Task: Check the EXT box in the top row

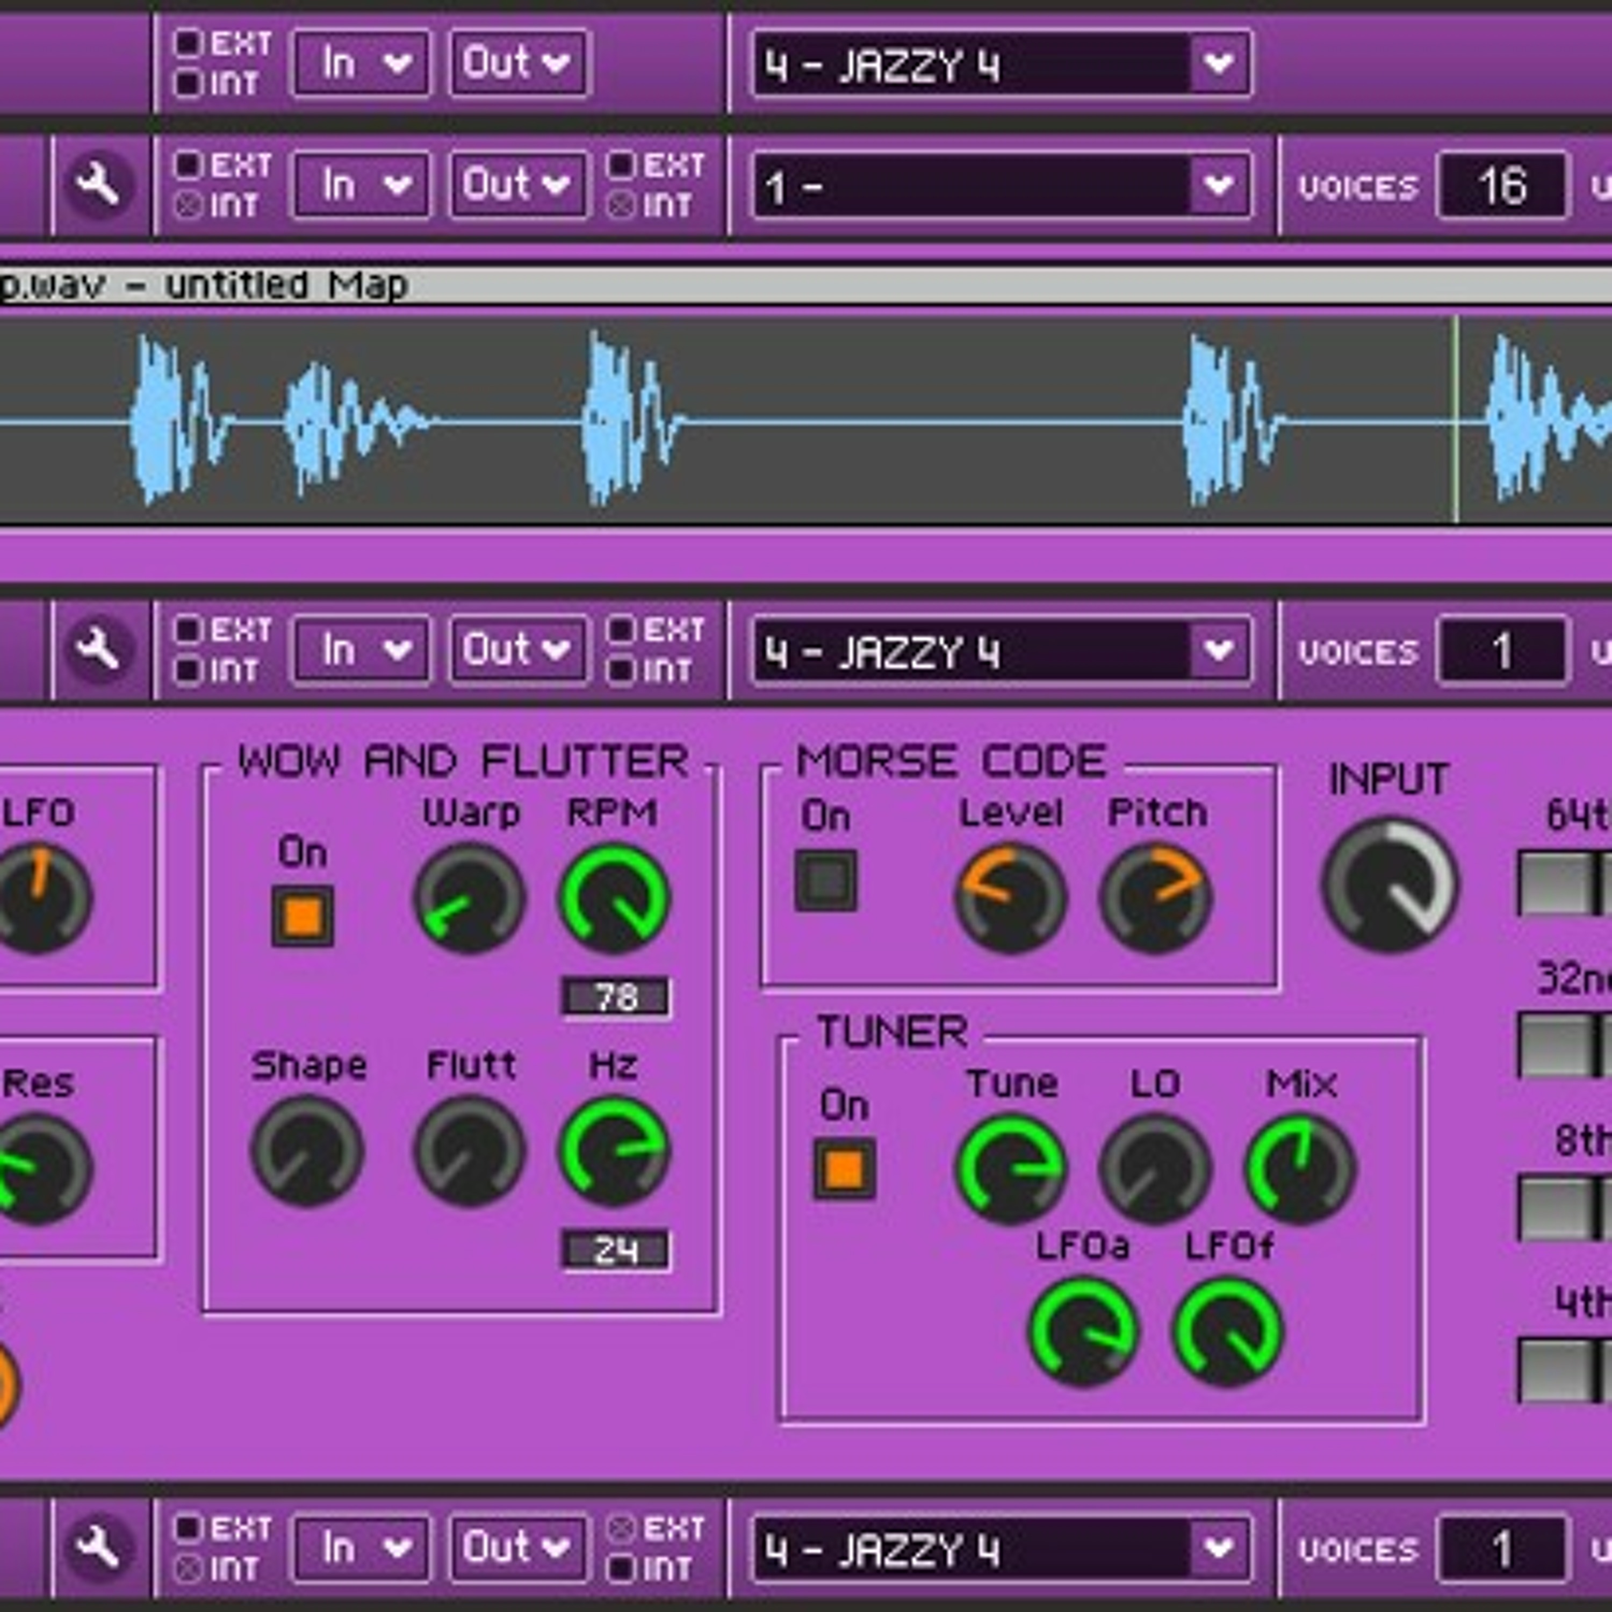Action: point(187,42)
